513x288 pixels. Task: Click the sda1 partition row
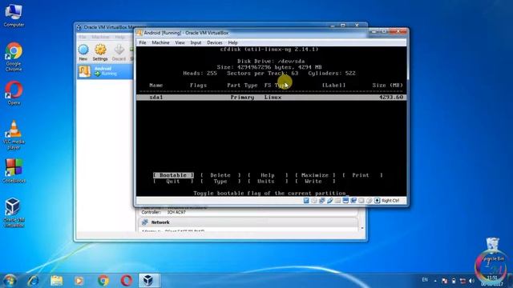point(272,98)
